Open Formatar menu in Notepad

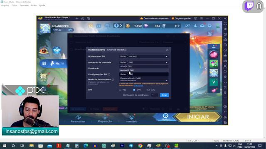coord(24,5)
